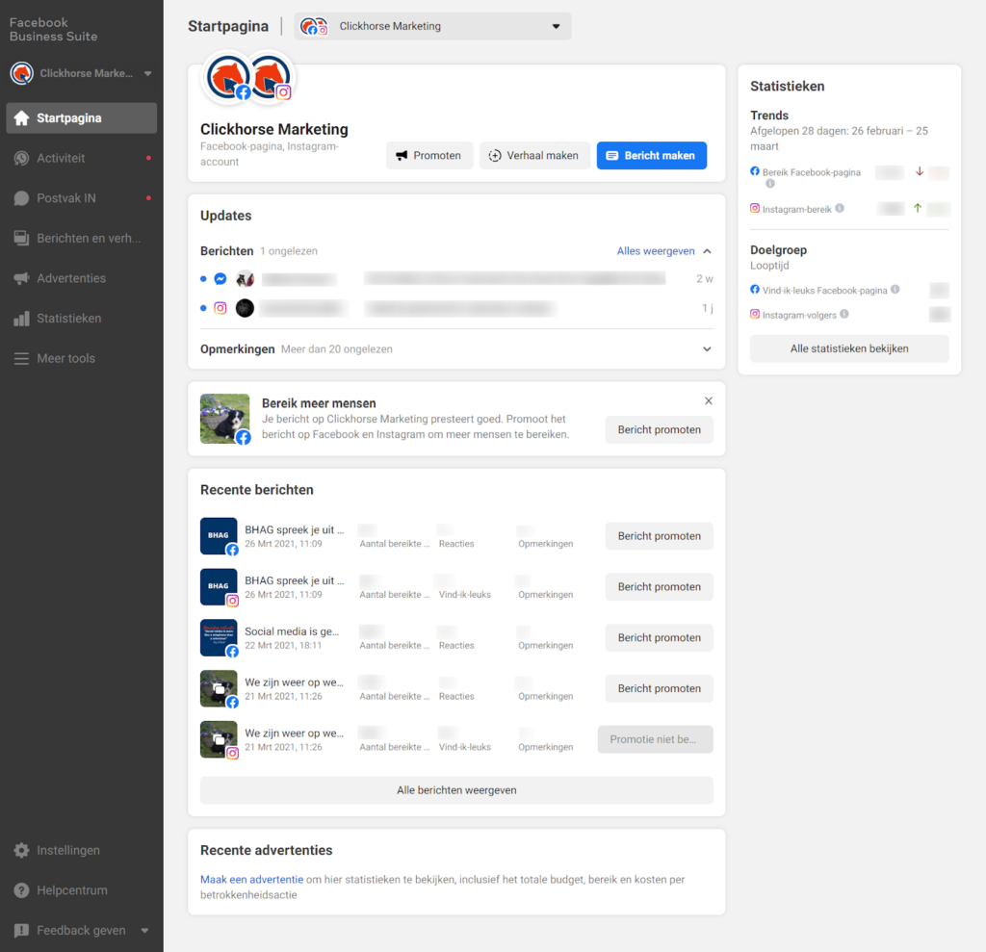Dismiss the Bereik meer mensen card
986x952 pixels.
point(708,401)
